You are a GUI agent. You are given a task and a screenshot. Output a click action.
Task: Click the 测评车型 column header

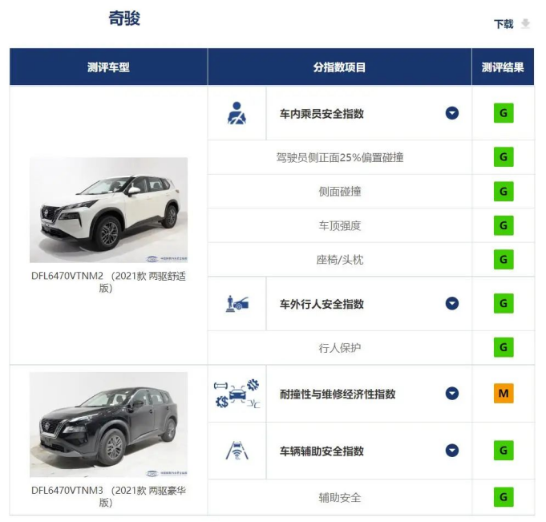[x=109, y=67]
